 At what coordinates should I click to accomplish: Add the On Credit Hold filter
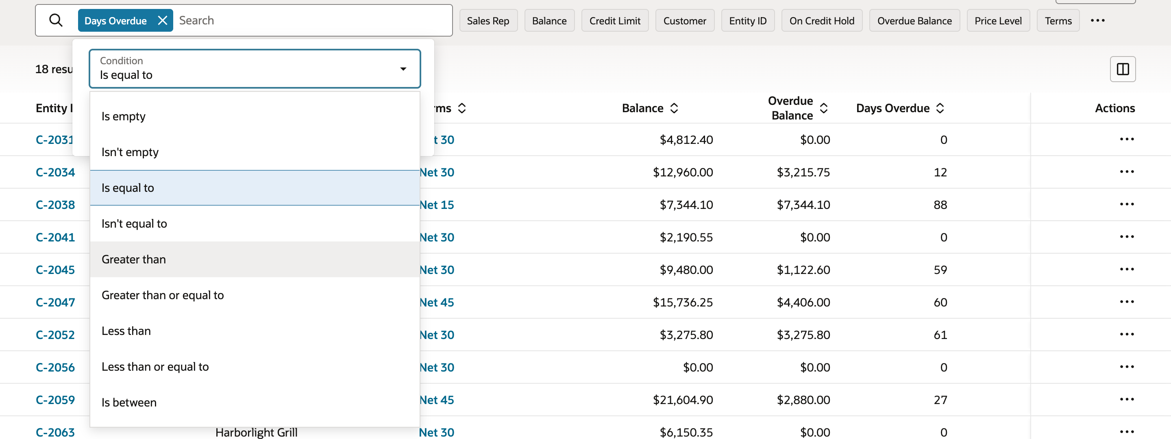(822, 20)
